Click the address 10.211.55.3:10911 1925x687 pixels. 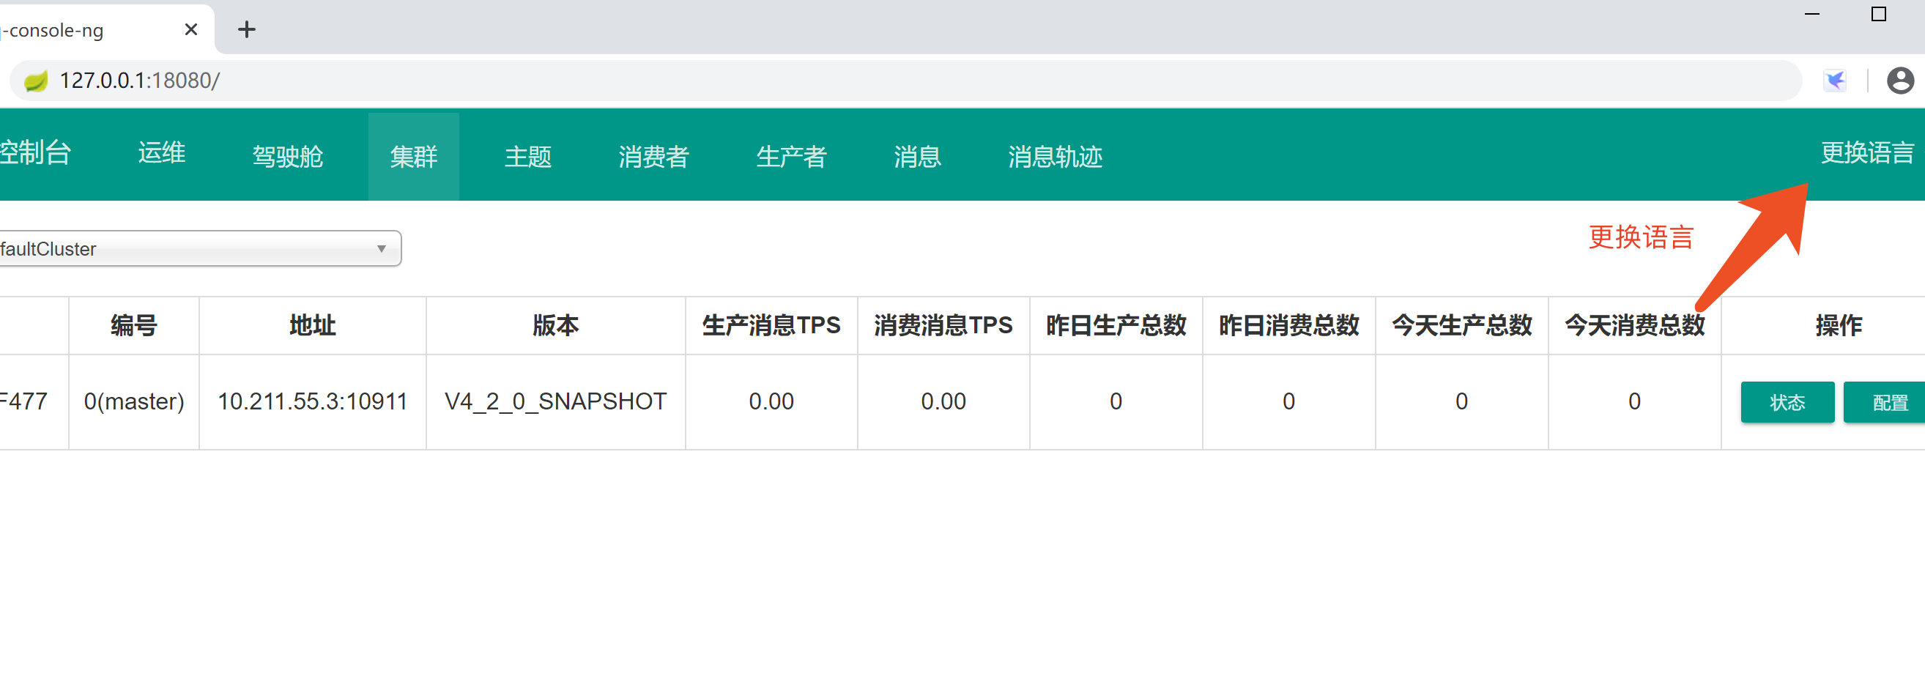pyautogui.click(x=312, y=401)
